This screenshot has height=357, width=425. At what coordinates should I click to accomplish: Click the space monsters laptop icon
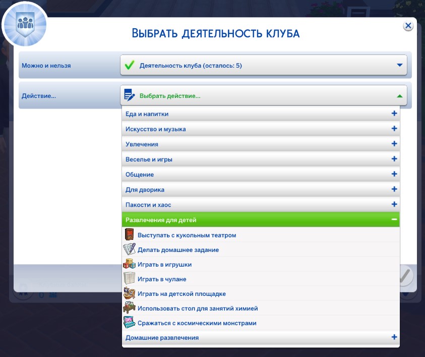click(x=130, y=323)
